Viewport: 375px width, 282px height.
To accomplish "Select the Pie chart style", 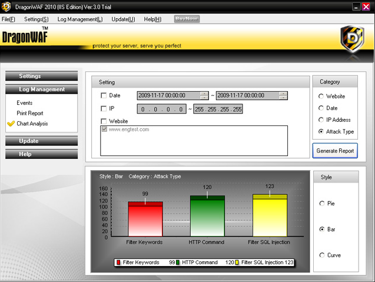I will point(322,204).
